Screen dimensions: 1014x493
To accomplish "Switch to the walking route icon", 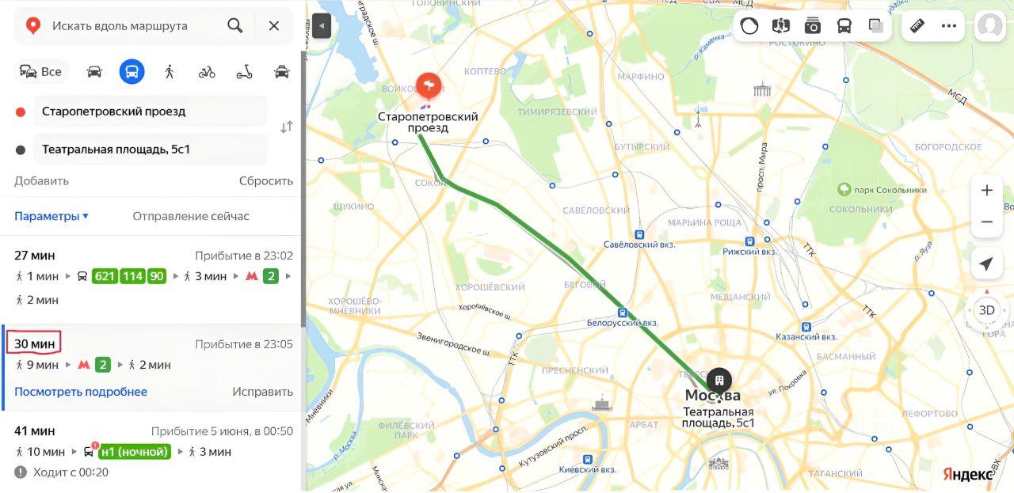I will (169, 72).
